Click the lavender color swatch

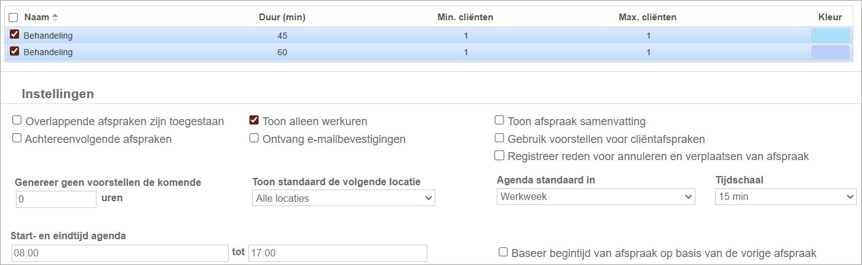point(830,52)
